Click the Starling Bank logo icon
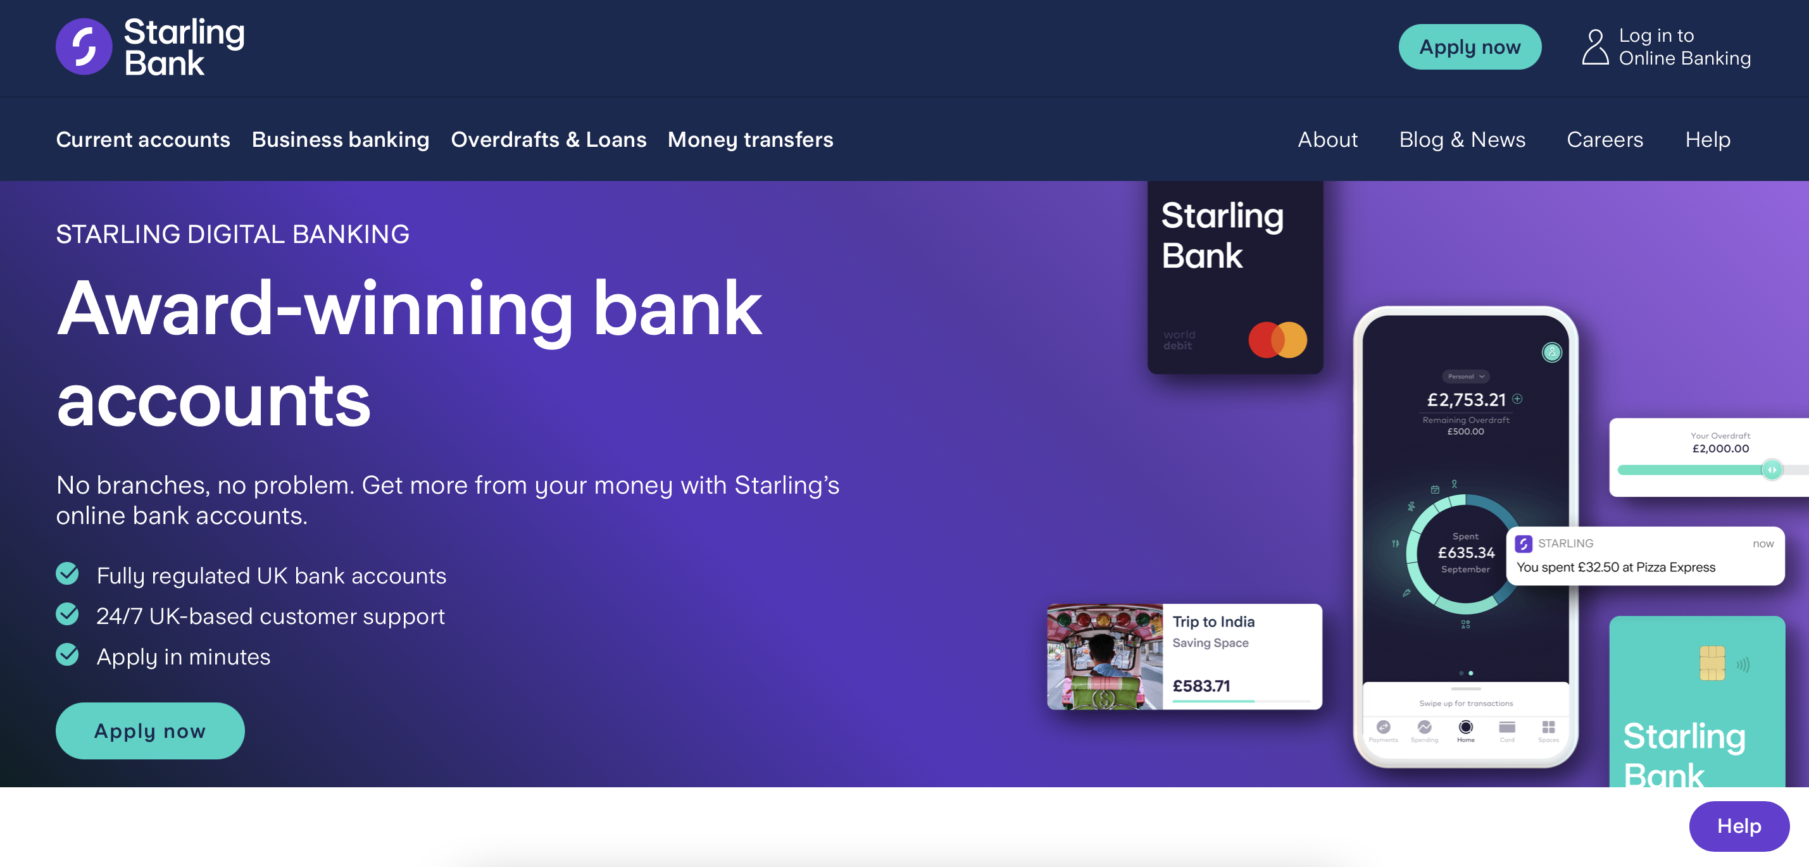Screen dimensions: 1809x867 pos(81,47)
